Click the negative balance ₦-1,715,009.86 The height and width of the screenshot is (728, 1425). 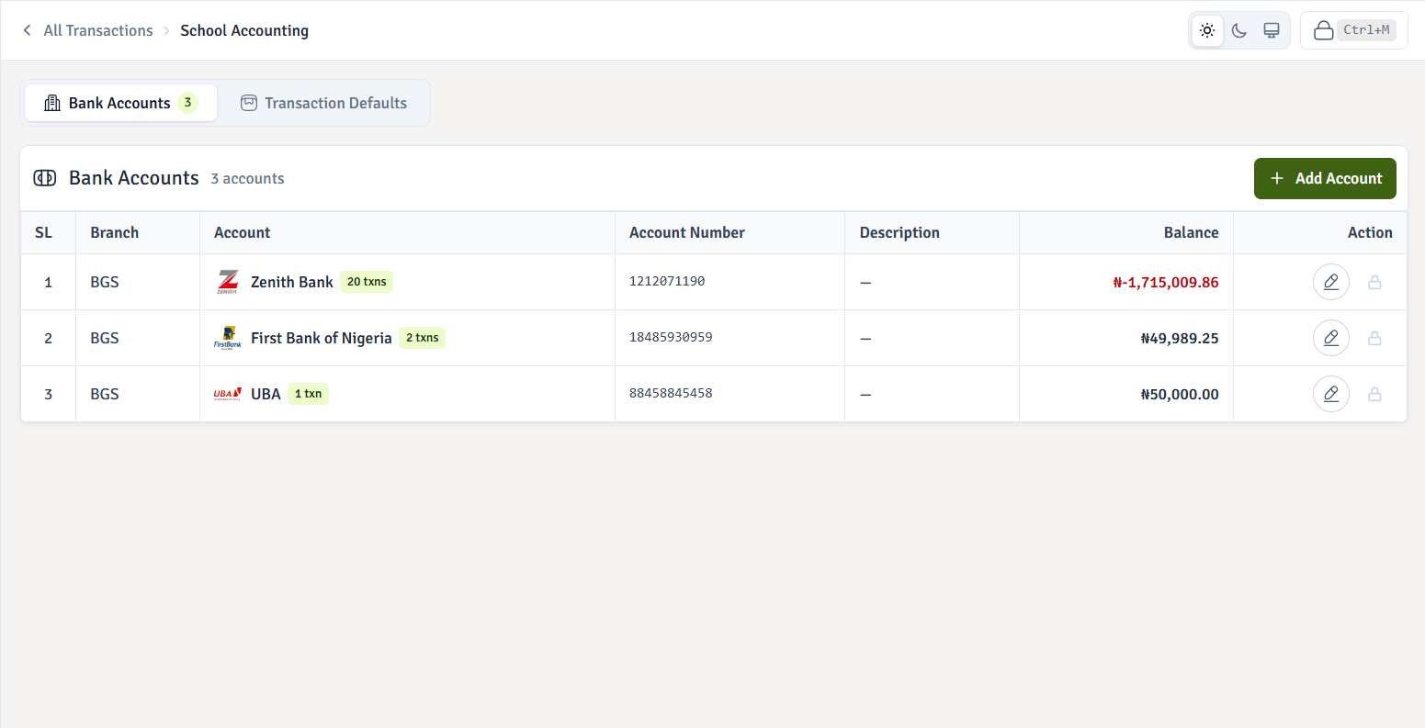click(1166, 283)
